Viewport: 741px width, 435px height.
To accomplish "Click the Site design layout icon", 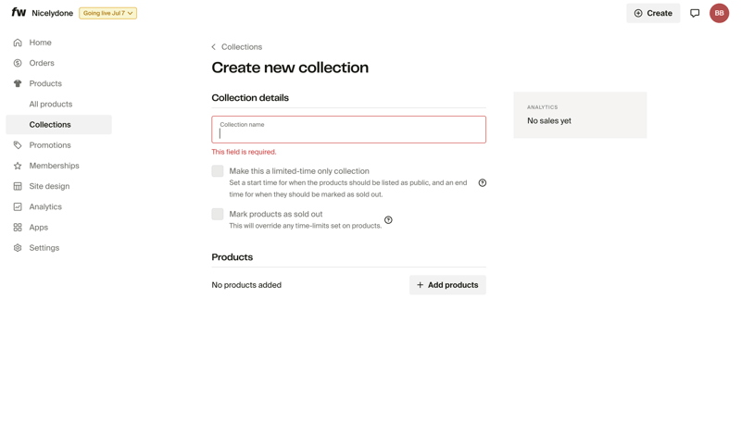I will point(18,186).
